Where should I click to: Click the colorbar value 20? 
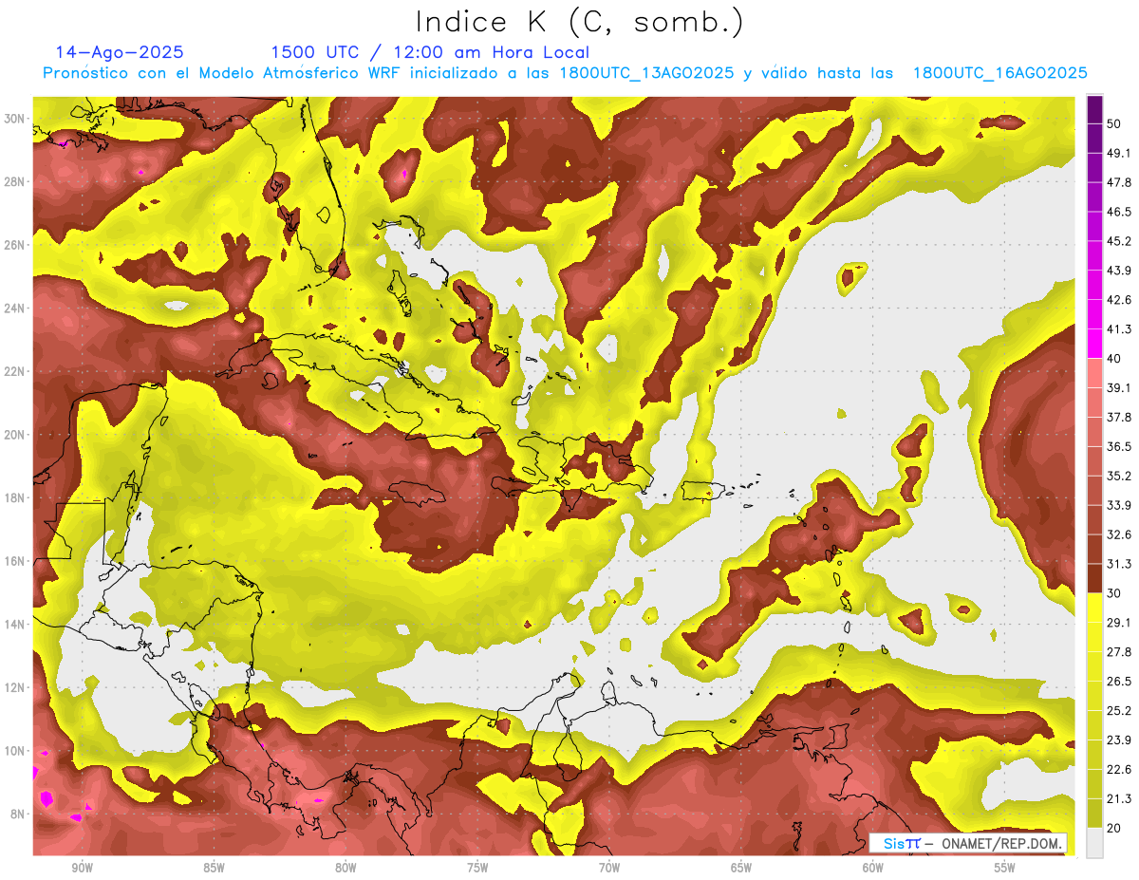point(1113,828)
